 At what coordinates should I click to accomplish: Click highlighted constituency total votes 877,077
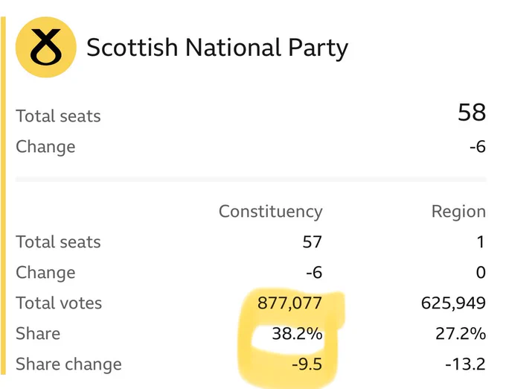pos(289,303)
